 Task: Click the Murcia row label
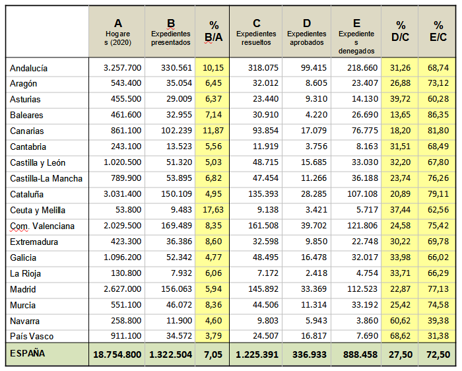click(22, 305)
